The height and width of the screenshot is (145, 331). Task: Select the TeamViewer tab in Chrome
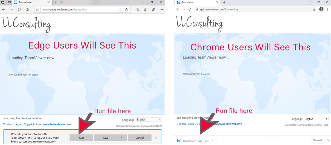click(198, 2)
